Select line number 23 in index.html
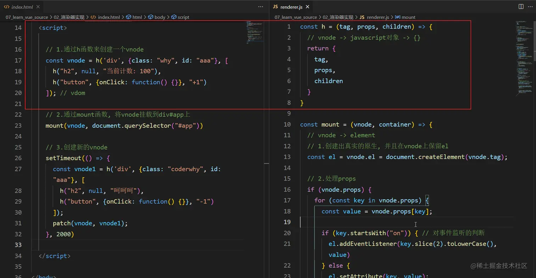The image size is (536, 278). tap(18, 126)
